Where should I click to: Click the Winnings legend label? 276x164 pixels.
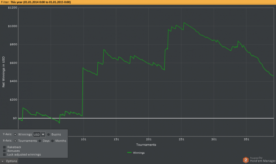[x=139, y=153]
